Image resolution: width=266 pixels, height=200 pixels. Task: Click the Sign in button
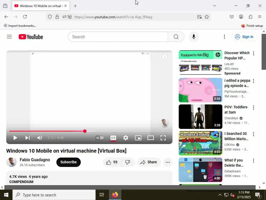point(244,37)
